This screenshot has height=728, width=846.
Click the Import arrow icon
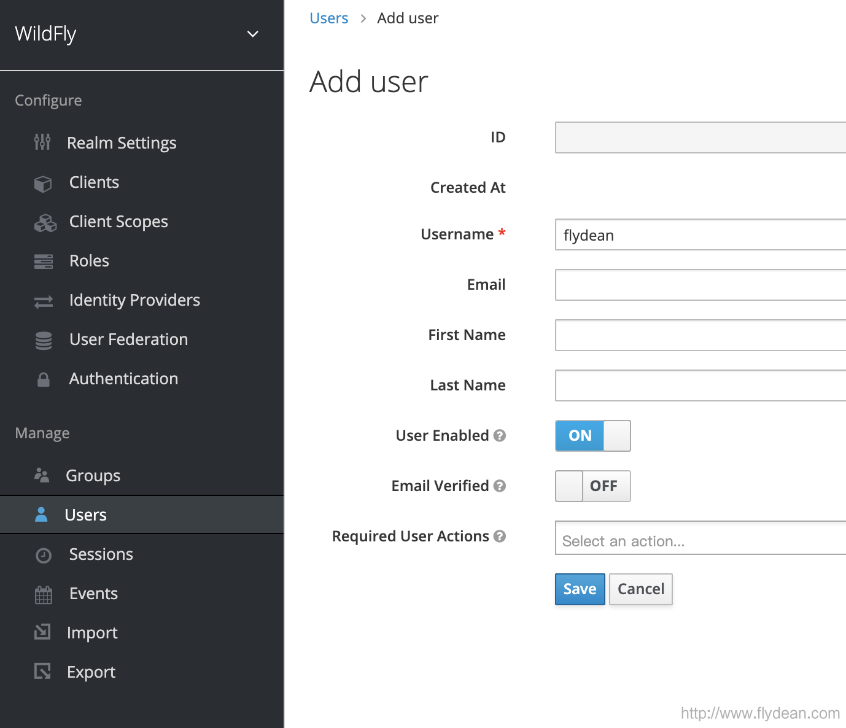pos(42,632)
